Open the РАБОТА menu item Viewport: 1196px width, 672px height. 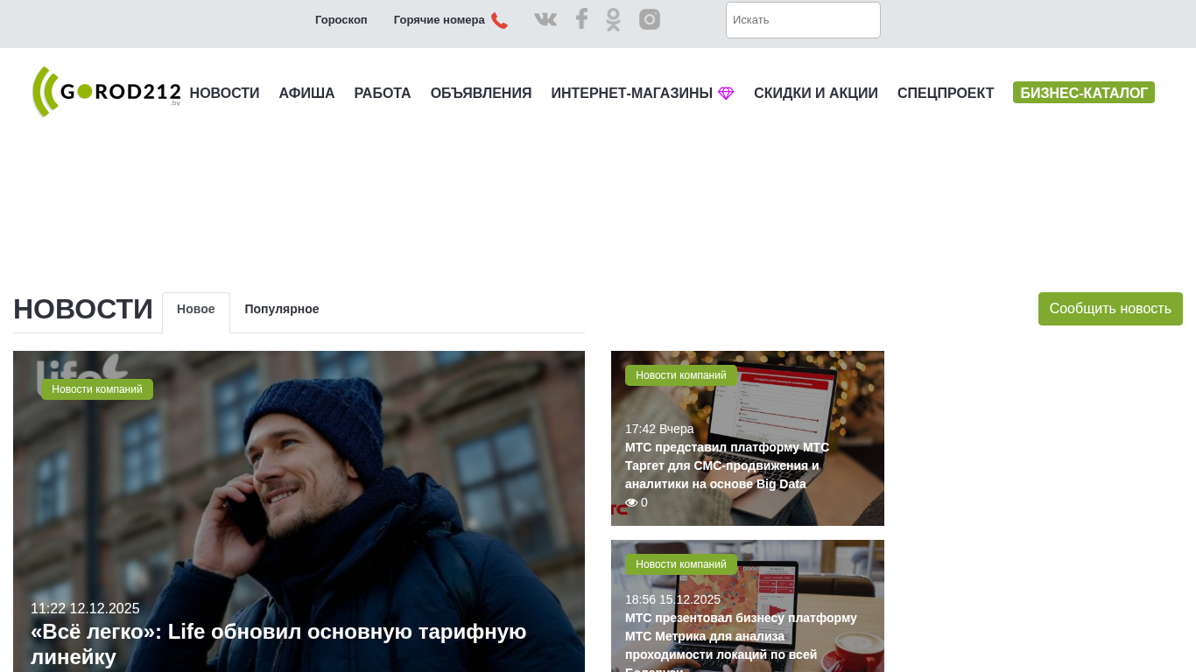(383, 94)
